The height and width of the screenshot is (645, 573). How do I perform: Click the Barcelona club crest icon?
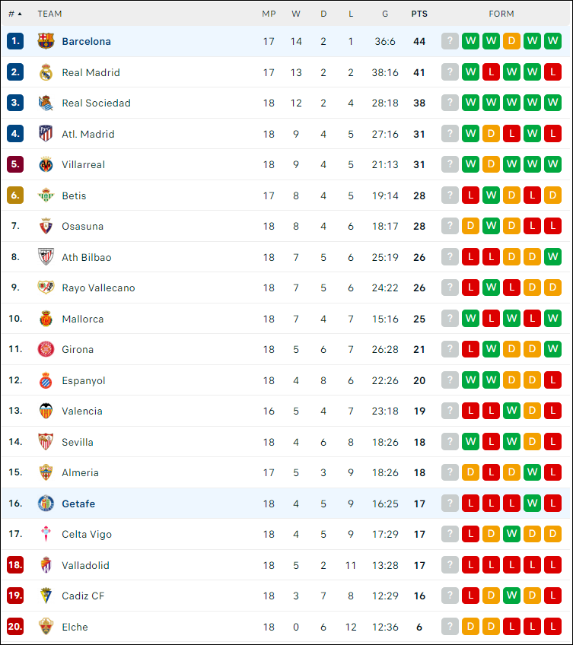46,41
